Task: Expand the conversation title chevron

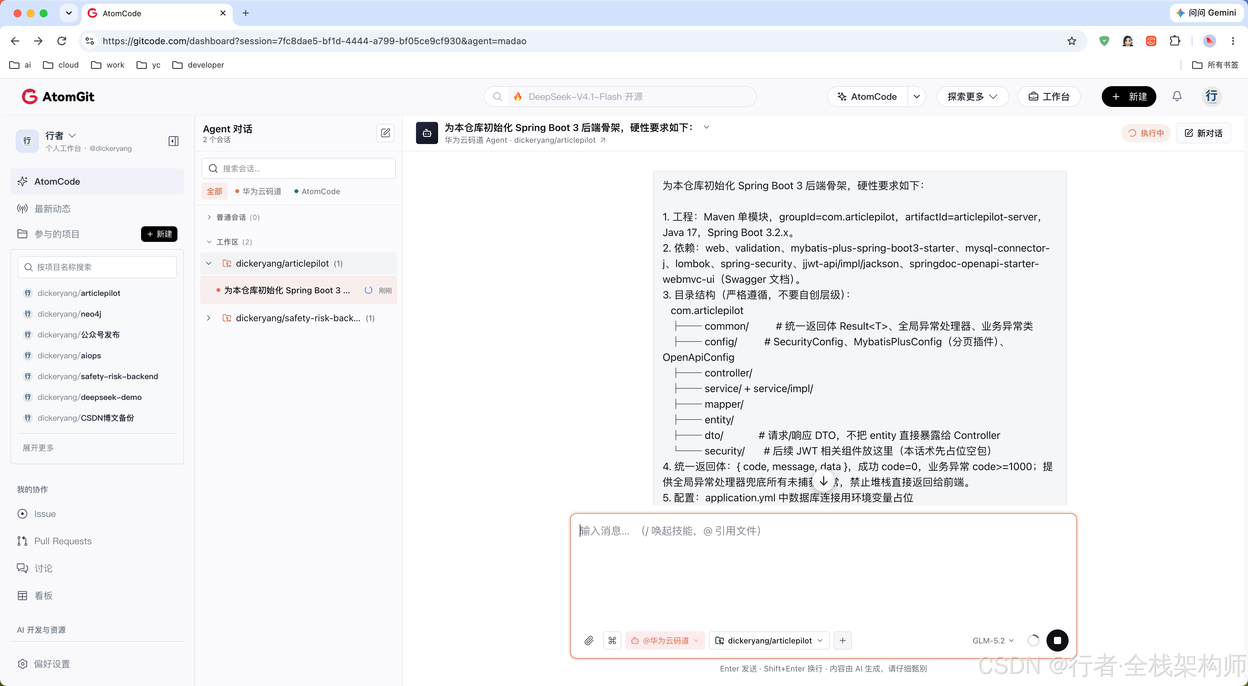Action: (706, 127)
